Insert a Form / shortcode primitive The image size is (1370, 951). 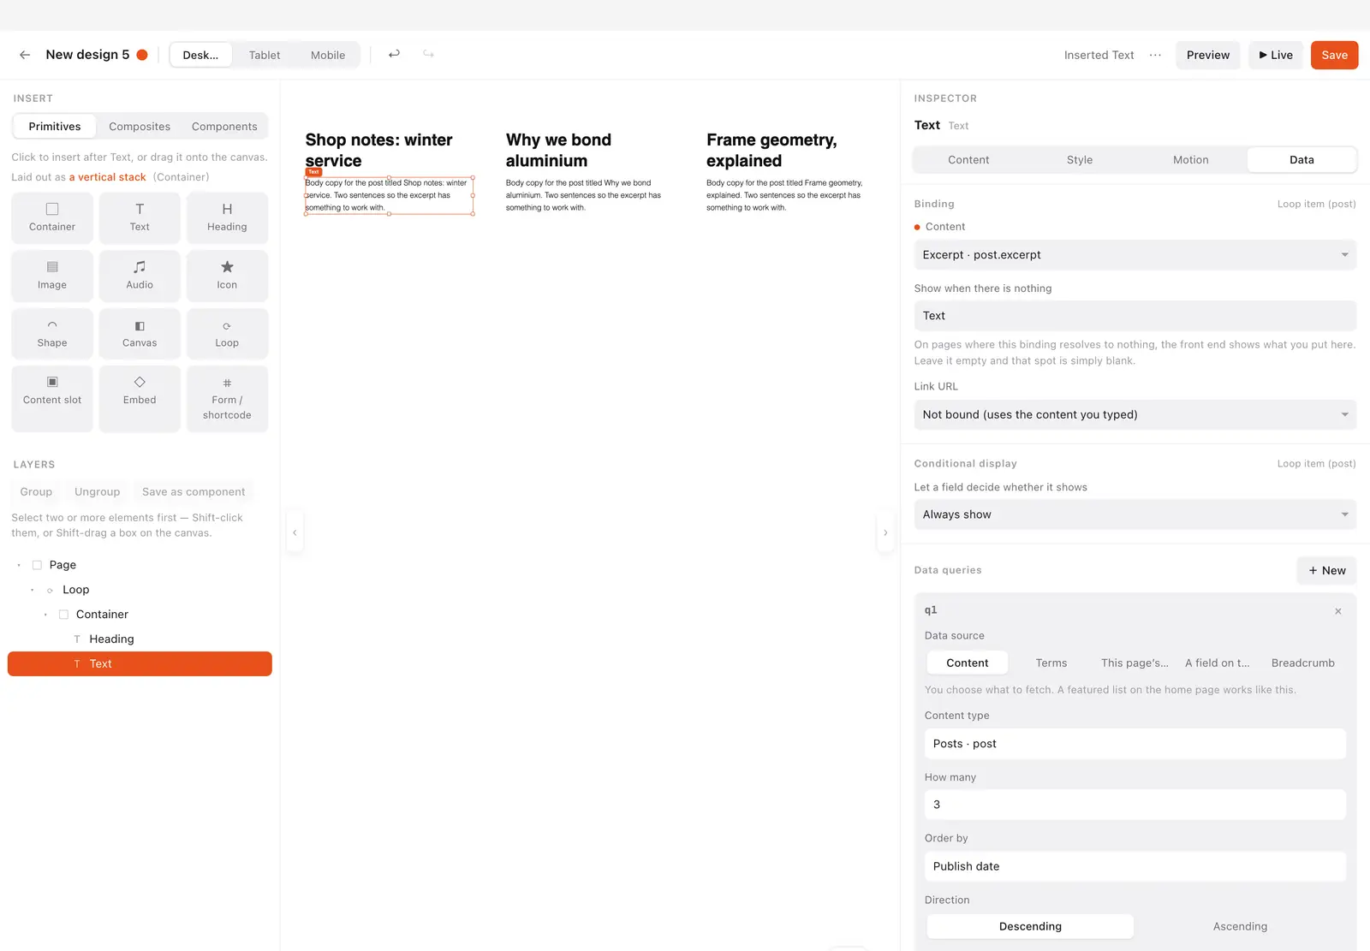227,399
